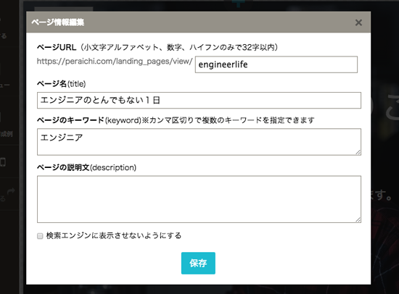Click the https://peraichi.com/landing_pages/view/ URL prefix text
The height and width of the screenshot is (294, 399).
[115, 62]
